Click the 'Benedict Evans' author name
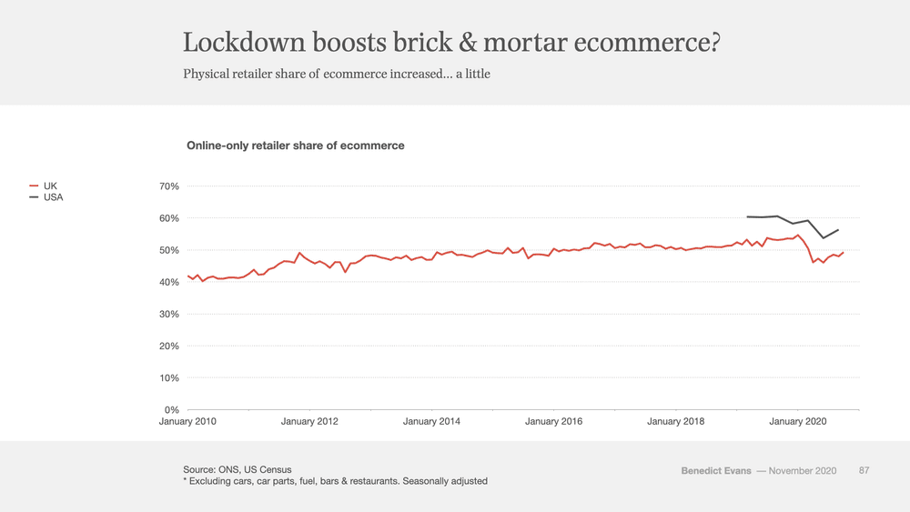This screenshot has width=910, height=512. (x=716, y=471)
